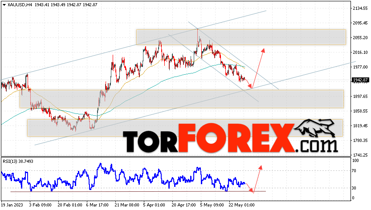This screenshot has width=371, height=210.
Task: Click the 21 Mar 08:00 date label
Action: 127,205
